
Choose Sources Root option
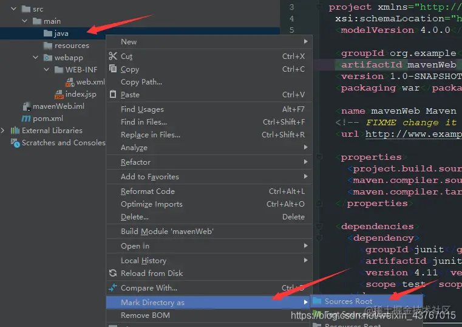coord(367,301)
